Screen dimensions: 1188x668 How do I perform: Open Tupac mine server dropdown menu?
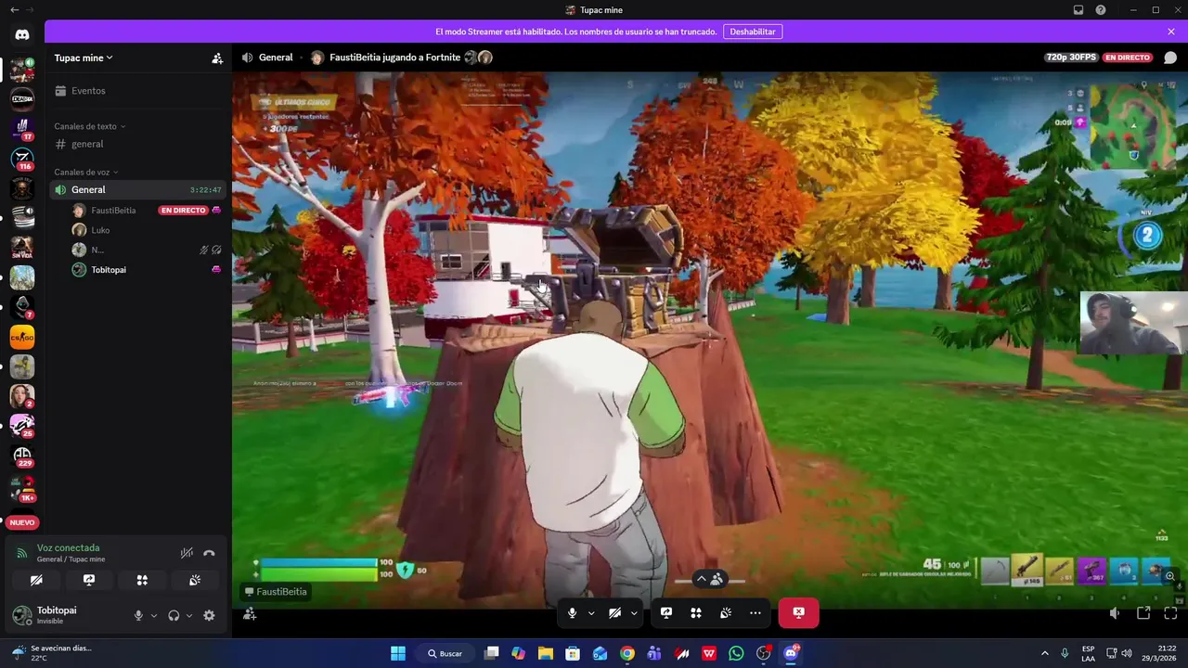(84, 58)
